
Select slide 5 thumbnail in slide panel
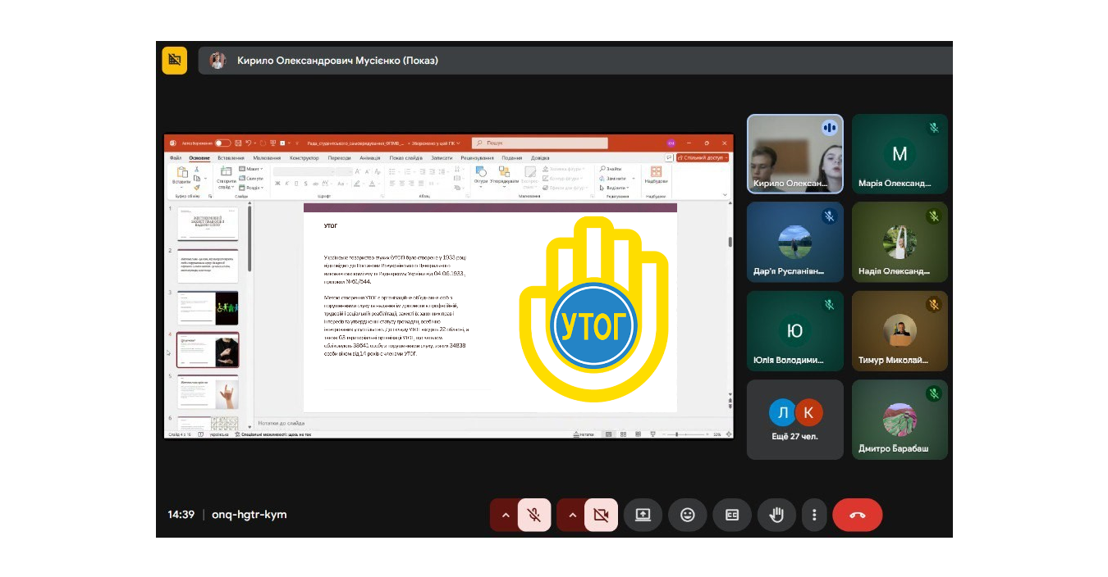coord(208,392)
